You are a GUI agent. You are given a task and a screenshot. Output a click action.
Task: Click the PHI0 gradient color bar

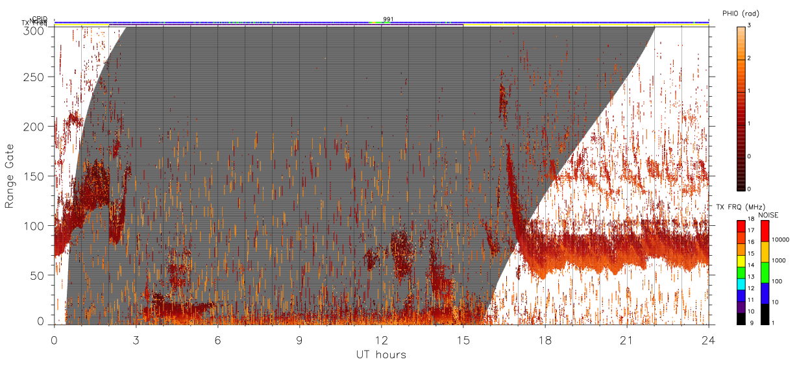coord(741,108)
